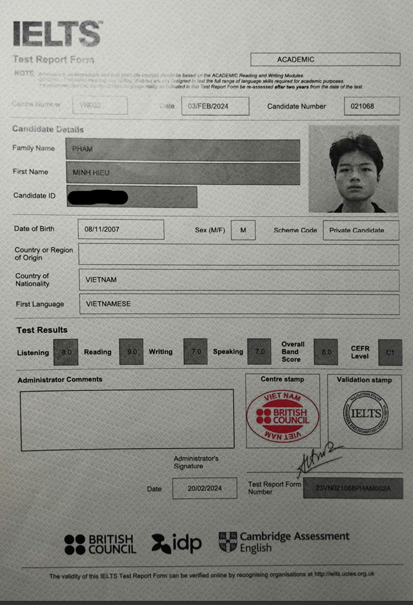
Task: Click the Overall Band Score box
Action: coord(326,352)
